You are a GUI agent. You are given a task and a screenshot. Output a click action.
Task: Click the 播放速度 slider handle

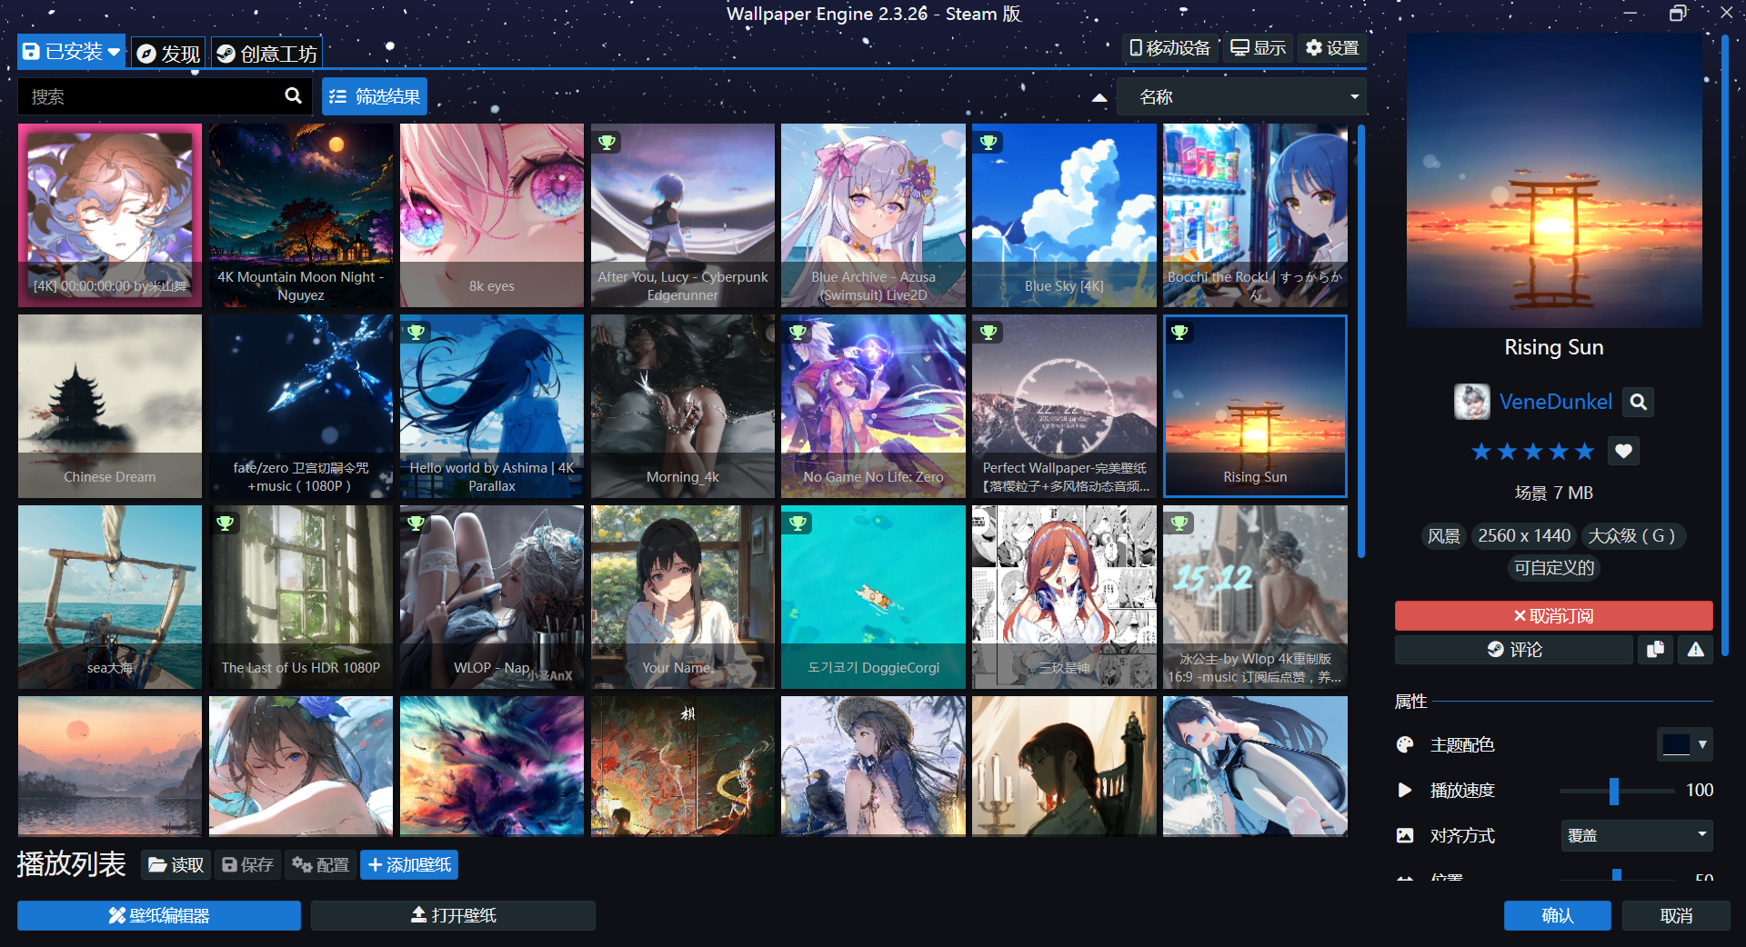coord(1614,791)
